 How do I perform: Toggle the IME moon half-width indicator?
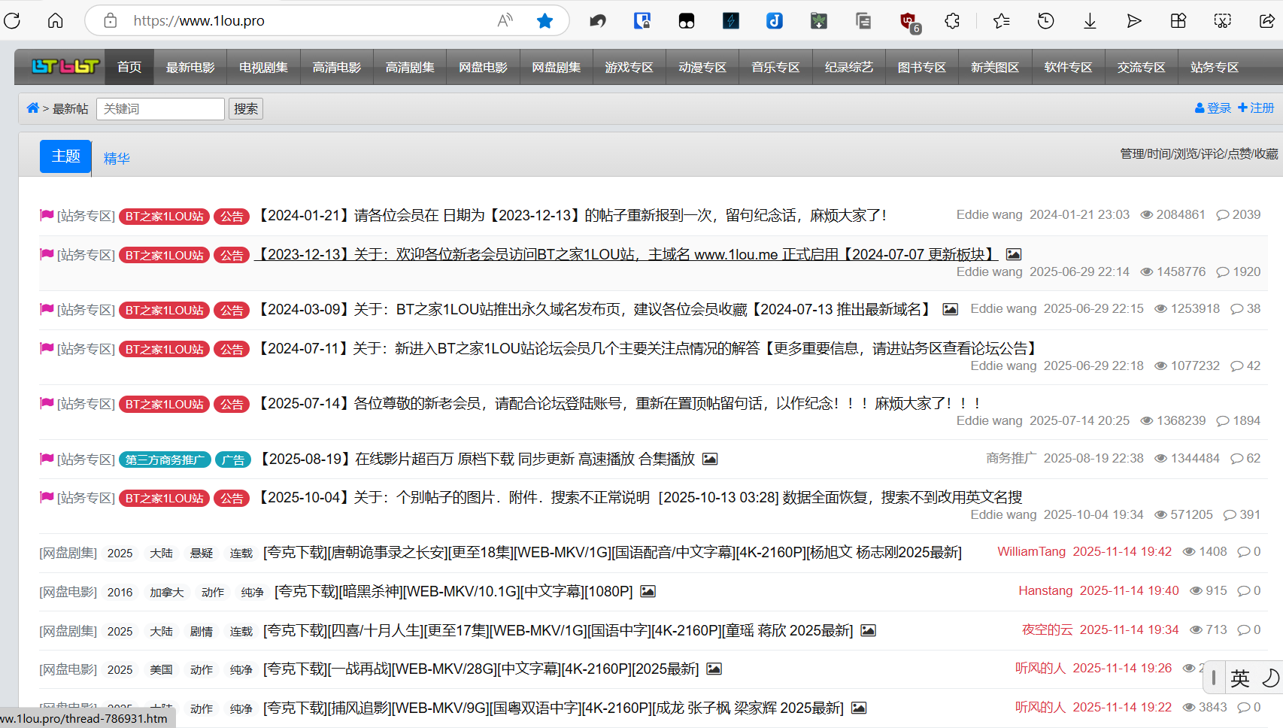(1269, 678)
